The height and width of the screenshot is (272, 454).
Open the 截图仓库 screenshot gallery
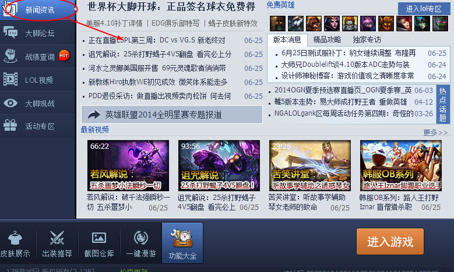pyautogui.click(x=99, y=244)
